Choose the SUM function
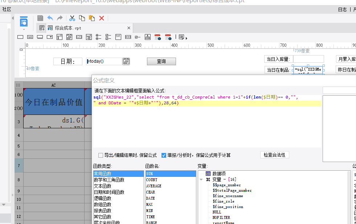The height and width of the screenshot is (224, 356). click(171, 174)
